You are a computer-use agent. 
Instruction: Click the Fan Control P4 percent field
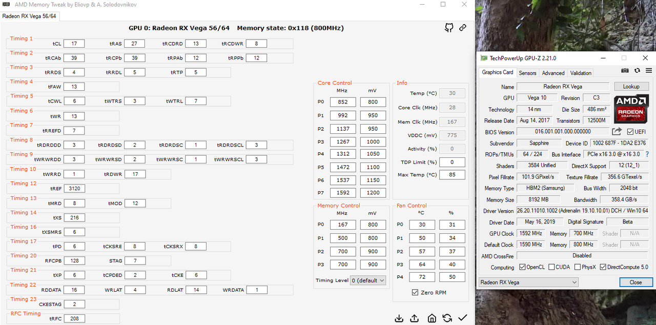(452, 277)
